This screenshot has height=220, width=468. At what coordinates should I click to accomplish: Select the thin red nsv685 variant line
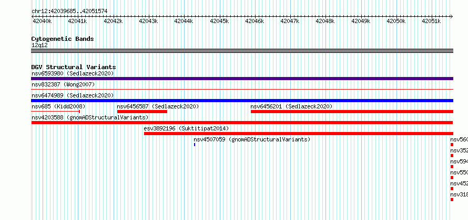click(x=56, y=112)
